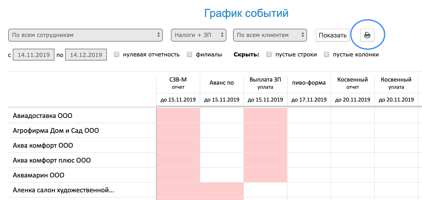Click the start date field 14.11.2019
422x200 pixels.
point(34,55)
